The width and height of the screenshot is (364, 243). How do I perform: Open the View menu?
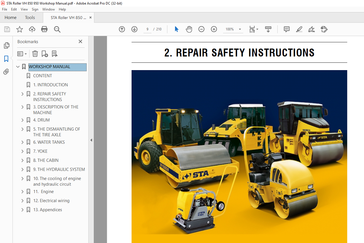point(24,9)
